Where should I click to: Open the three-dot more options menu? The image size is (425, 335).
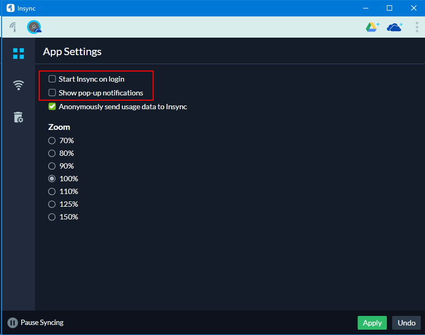pos(417,27)
